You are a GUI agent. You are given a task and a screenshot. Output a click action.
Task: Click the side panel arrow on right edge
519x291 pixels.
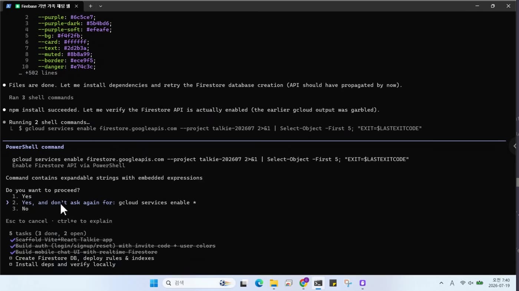click(515, 146)
